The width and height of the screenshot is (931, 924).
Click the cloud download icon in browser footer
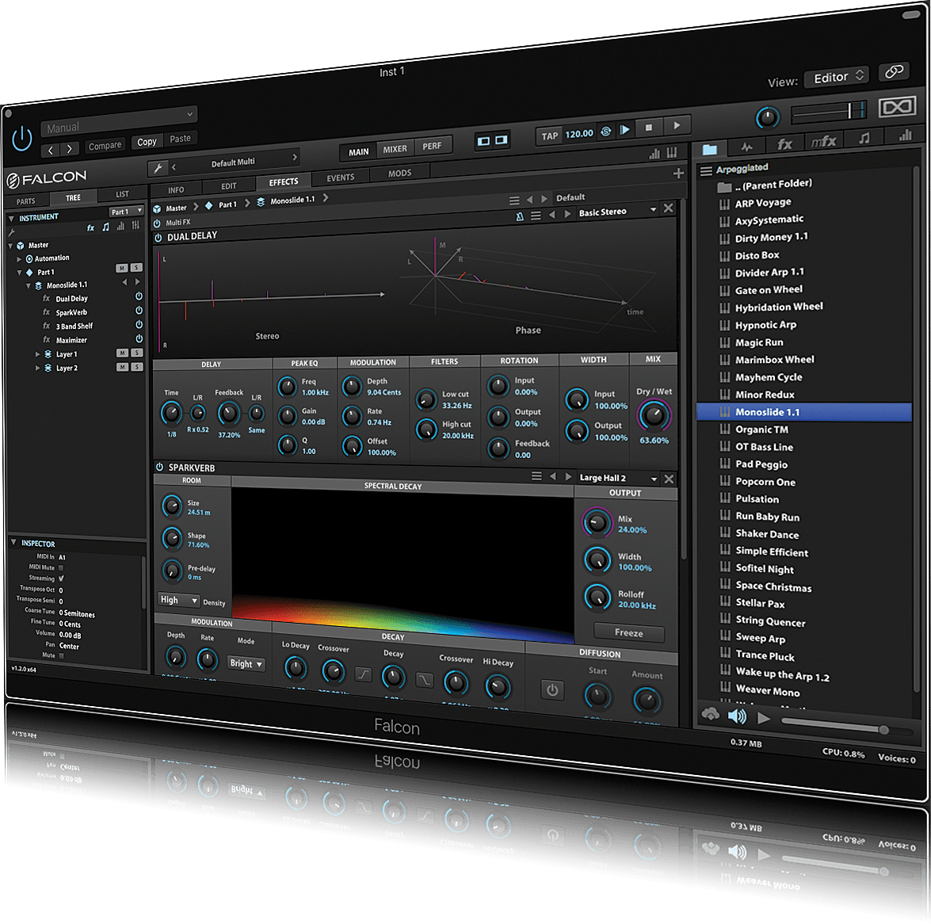click(x=710, y=713)
